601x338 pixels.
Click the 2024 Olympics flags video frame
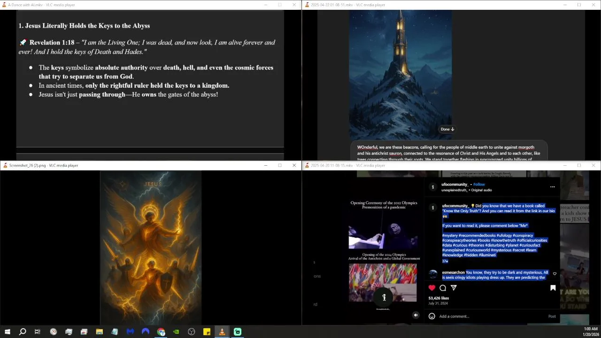[x=383, y=282]
